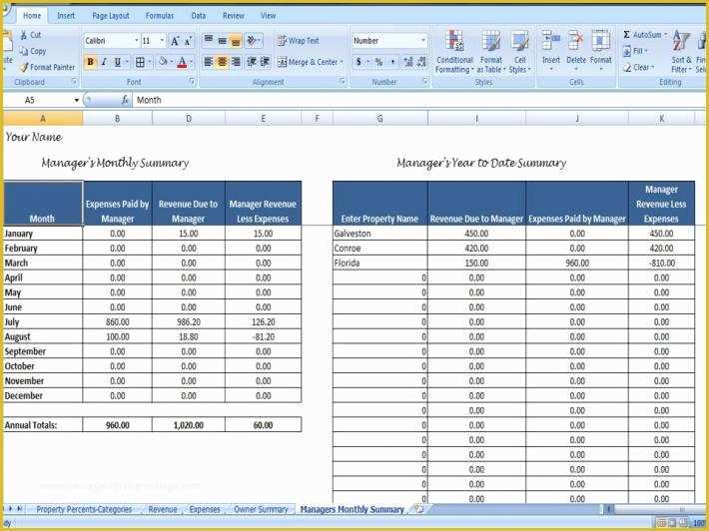Align text right
Screen dimensions: 709x531
point(236,62)
